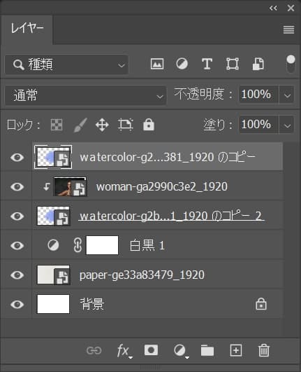Add a layer mask
Image resolution: width=301 pixels, height=372 pixels.
(x=151, y=350)
